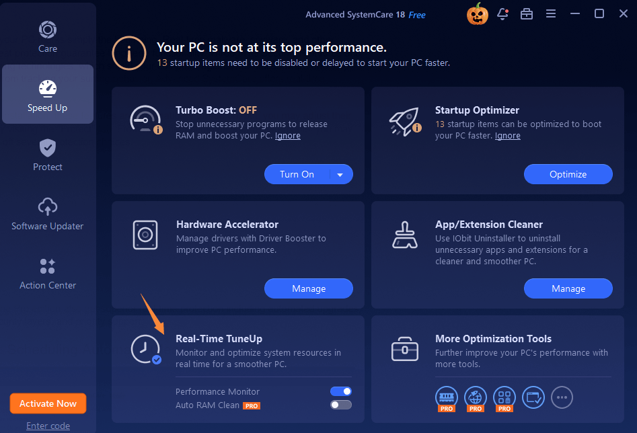Expand the Turn On dropdown arrow
This screenshot has height=433, width=637.
[x=340, y=175]
